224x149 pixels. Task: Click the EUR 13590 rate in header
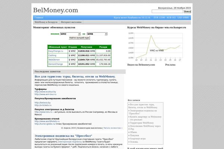pos(159,18)
